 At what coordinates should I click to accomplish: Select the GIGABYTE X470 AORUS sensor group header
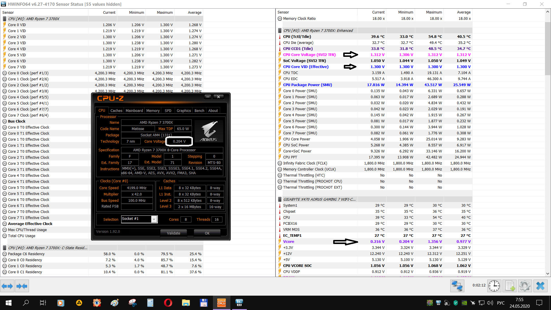pyautogui.click(x=319, y=199)
